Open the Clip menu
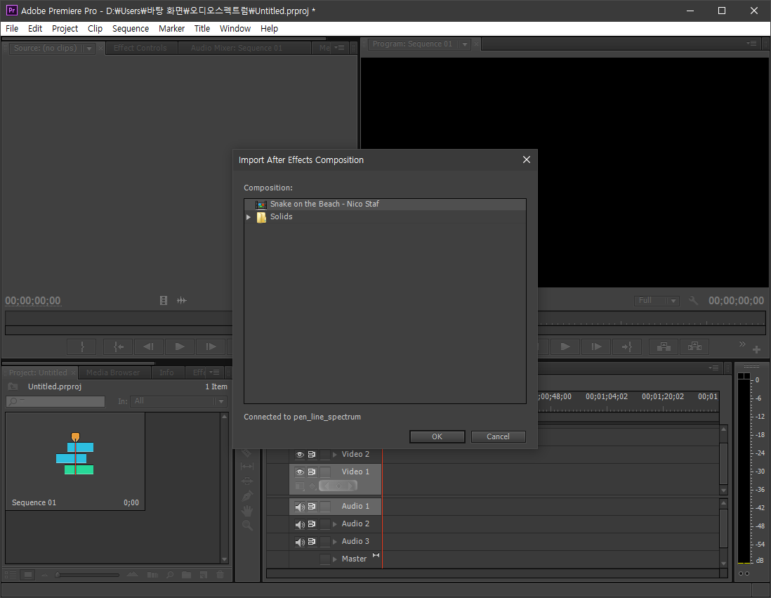 point(95,29)
